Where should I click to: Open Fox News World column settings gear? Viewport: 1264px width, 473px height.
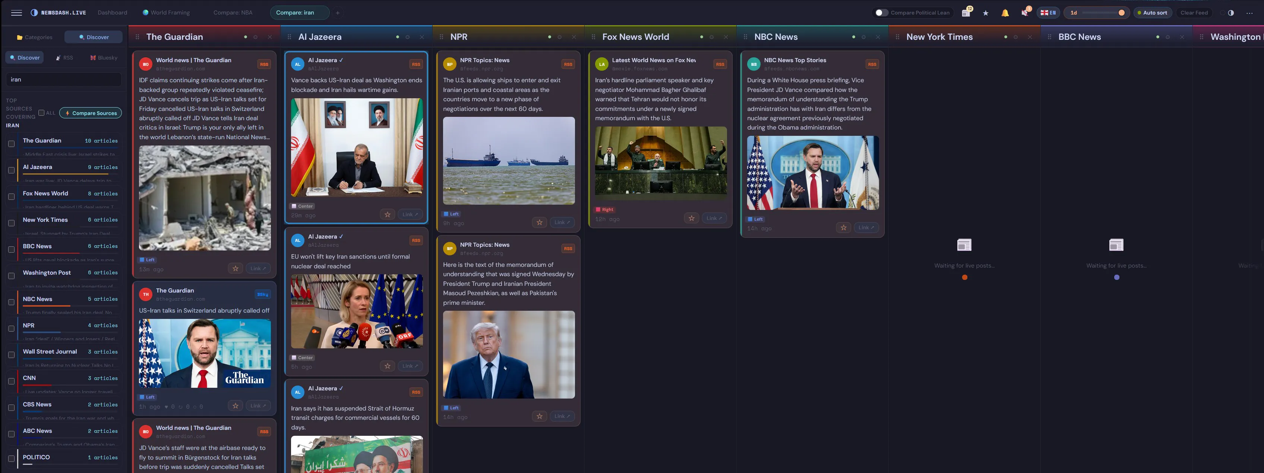click(711, 37)
